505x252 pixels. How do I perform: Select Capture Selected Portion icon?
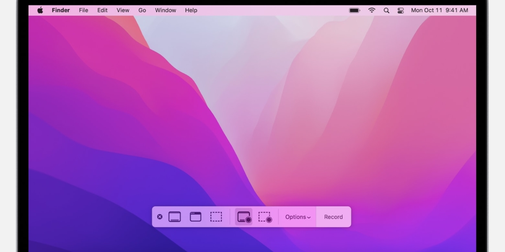click(x=216, y=217)
